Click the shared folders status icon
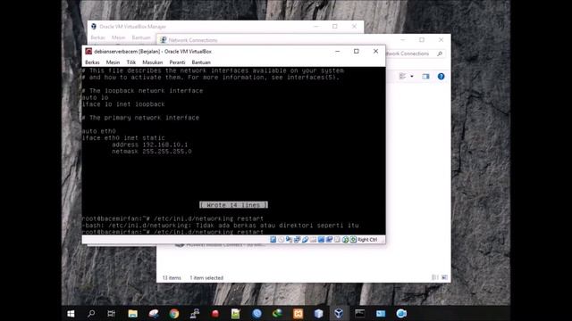 click(x=313, y=240)
